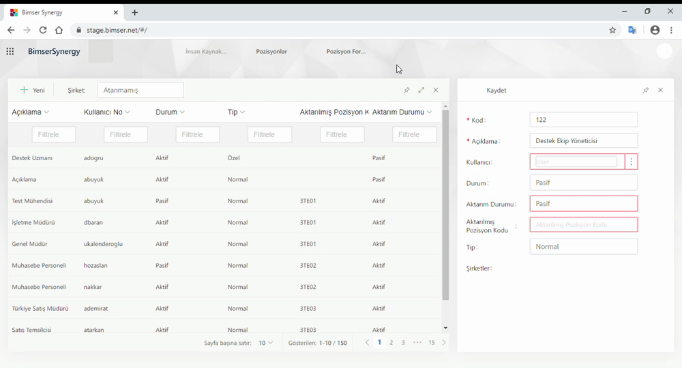Expand the position list panel to fullscreen

(421, 90)
